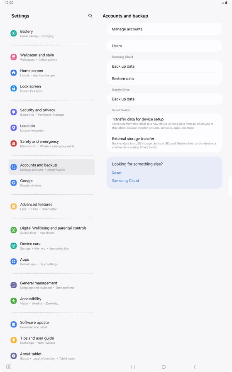Screen dimensions: 232x372
Task: Tap the Battery settings icon
Action: [14, 34]
